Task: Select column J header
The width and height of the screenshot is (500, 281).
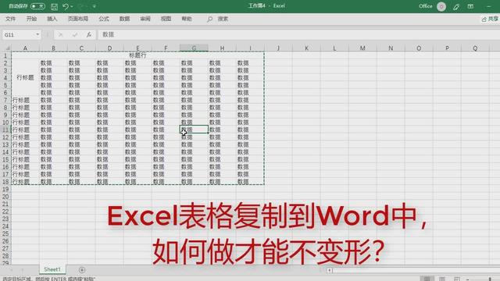Action: coord(278,48)
